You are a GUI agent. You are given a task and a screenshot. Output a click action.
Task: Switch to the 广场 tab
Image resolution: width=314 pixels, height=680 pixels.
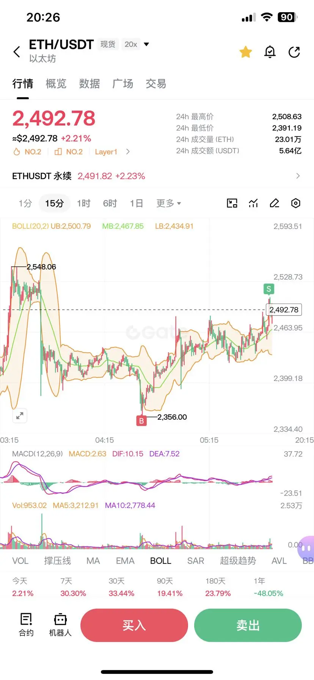point(123,83)
